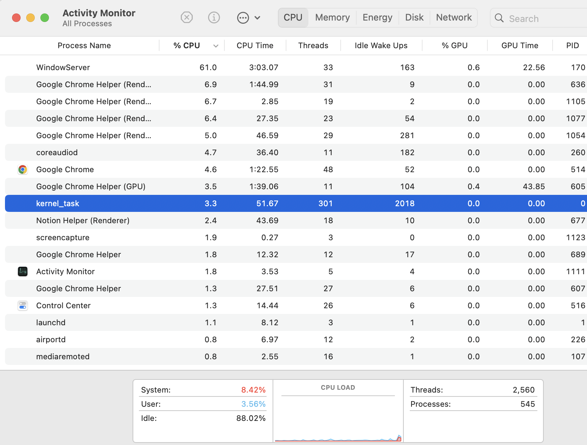Sort by the Threads column

[313, 46]
